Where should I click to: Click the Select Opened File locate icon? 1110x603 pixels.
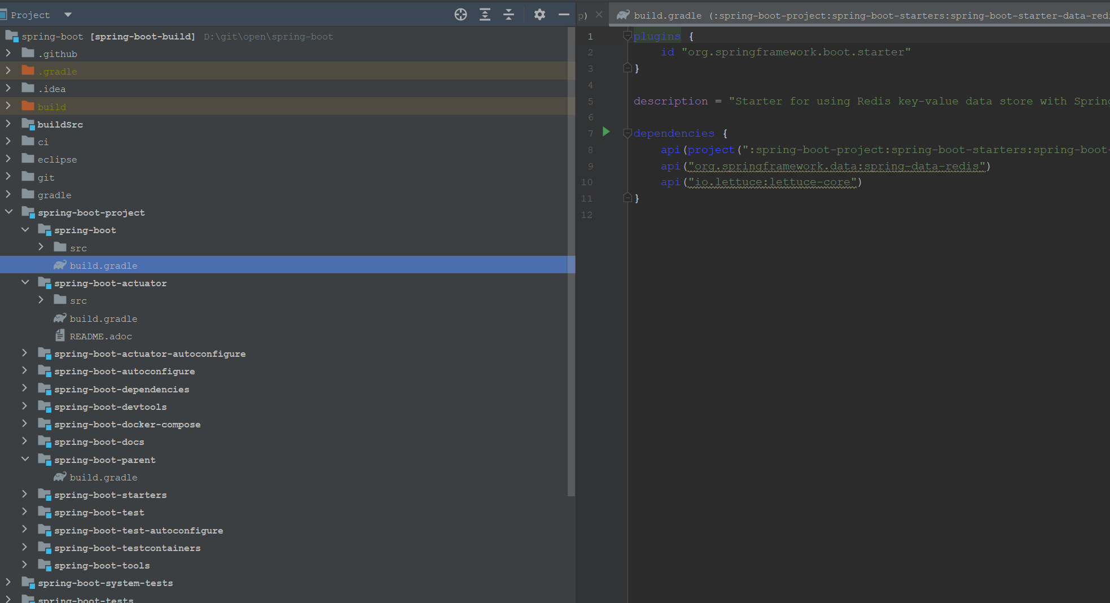(x=460, y=15)
